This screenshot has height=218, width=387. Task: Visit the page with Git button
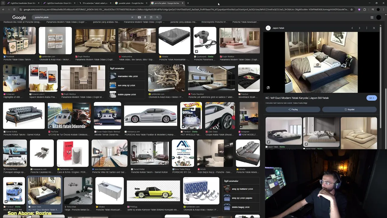pos(372,98)
